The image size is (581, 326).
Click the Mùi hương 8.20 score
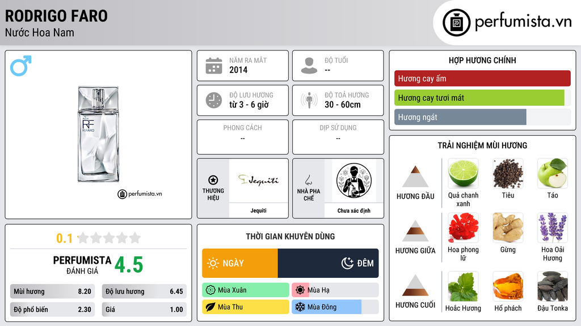(x=52, y=291)
